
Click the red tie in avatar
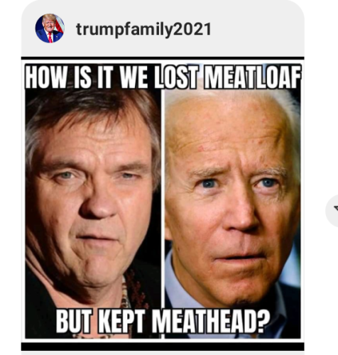click(50, 38)
